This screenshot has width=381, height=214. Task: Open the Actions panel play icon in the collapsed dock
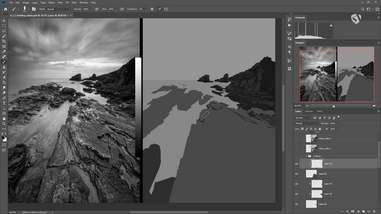click(289, 25)
